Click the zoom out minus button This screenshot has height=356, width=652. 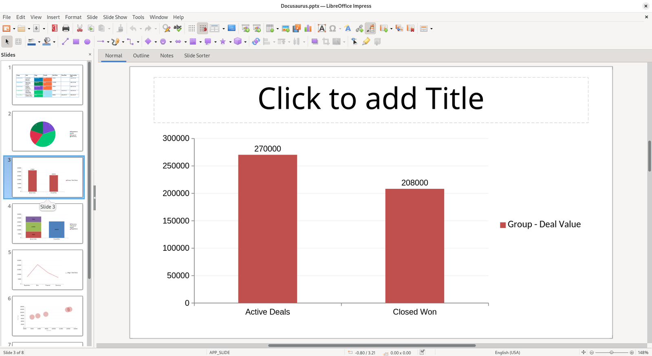[592, 352]
